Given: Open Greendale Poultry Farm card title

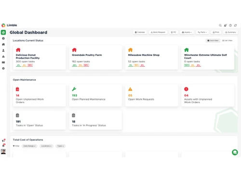Looking at the screenshot, I should click(x=87, y=55).
